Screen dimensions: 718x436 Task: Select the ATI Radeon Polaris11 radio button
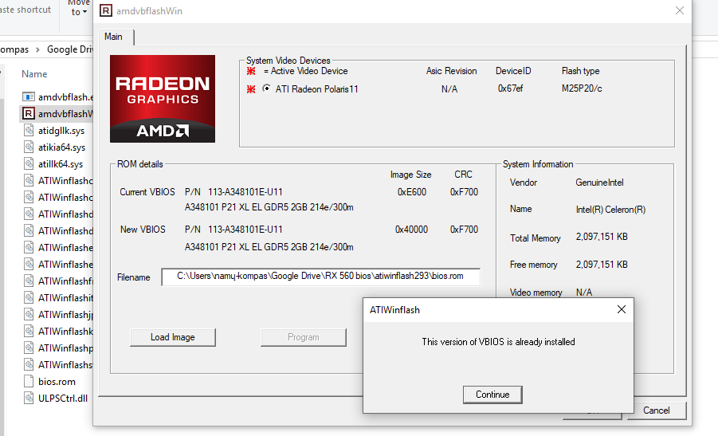(x=266, y=88)
